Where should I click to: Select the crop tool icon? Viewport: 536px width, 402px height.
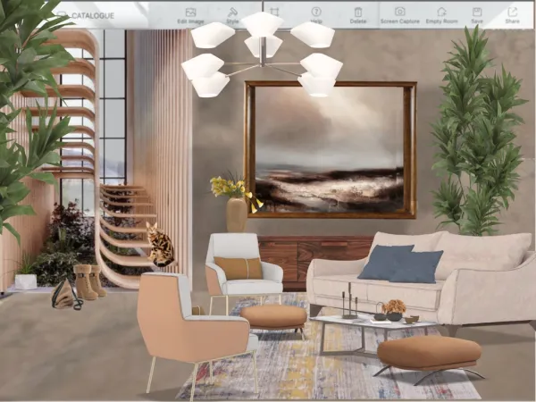(x=274, y=12)
